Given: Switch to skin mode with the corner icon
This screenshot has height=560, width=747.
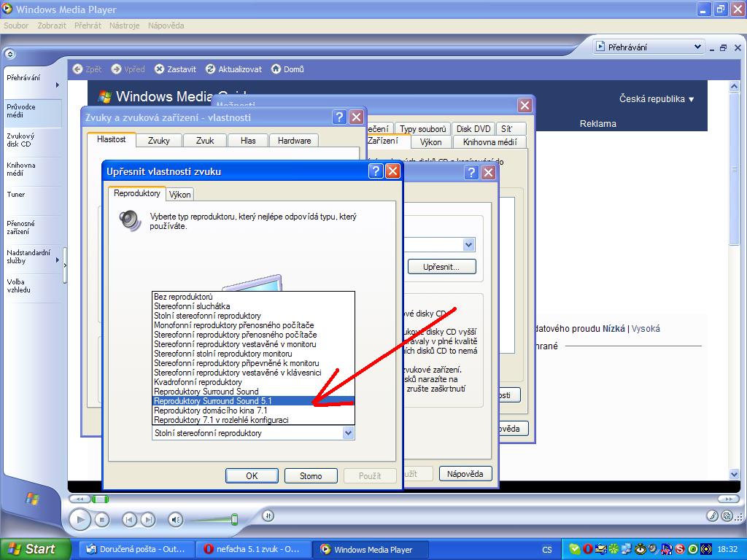Looking at the screenshot, I should tap(727, 516).
